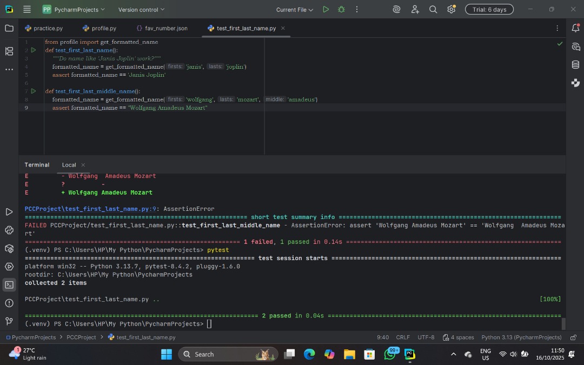This screenshot has height=365, width=584.
Task: Run test_first_last_middle_name from gutter arrow
Action: point(34,91)
